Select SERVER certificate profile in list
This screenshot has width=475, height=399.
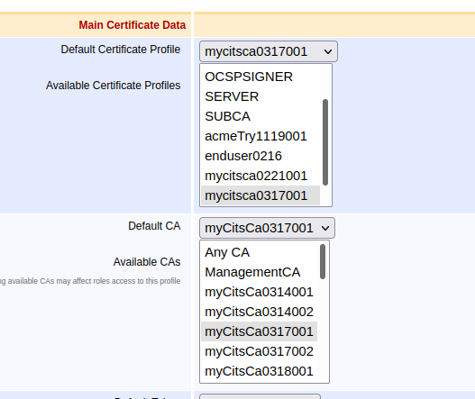pyautogui.click(x=260, y=97)
